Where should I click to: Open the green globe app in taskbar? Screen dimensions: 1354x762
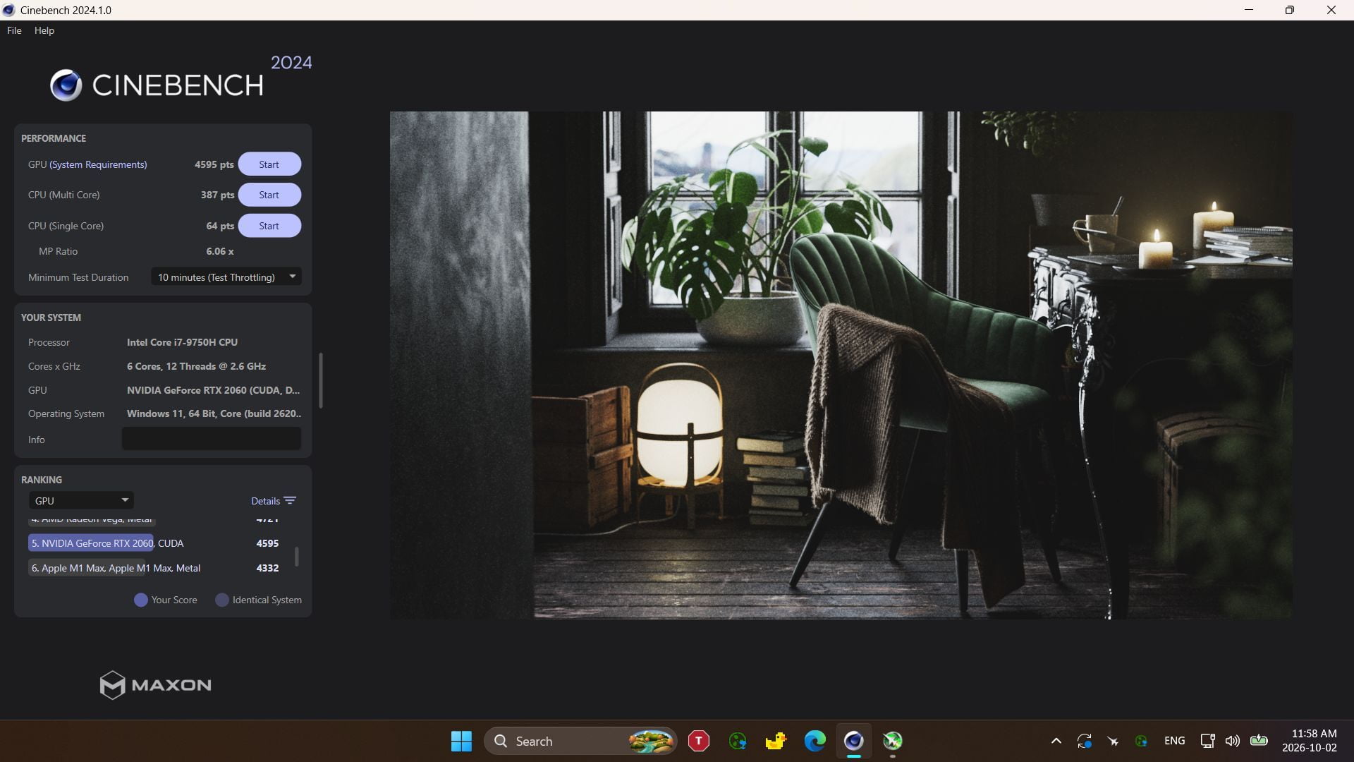(x=738, y=741)
